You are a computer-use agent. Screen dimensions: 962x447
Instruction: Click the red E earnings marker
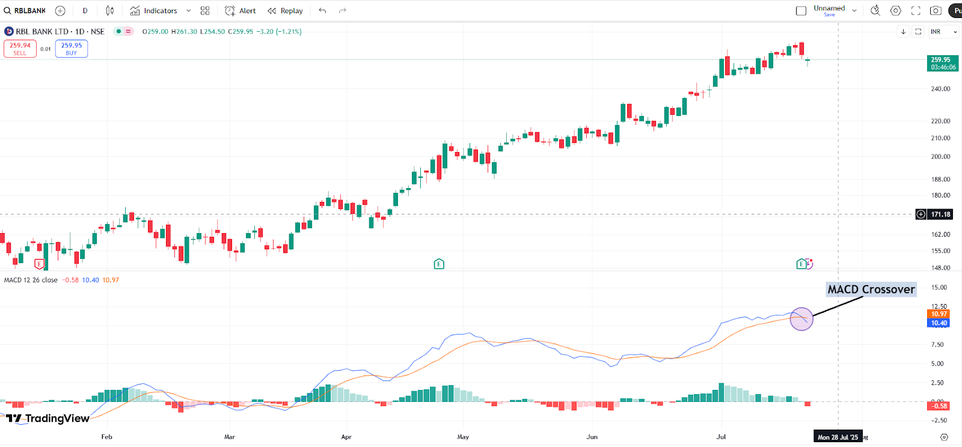tap(40, 264)
